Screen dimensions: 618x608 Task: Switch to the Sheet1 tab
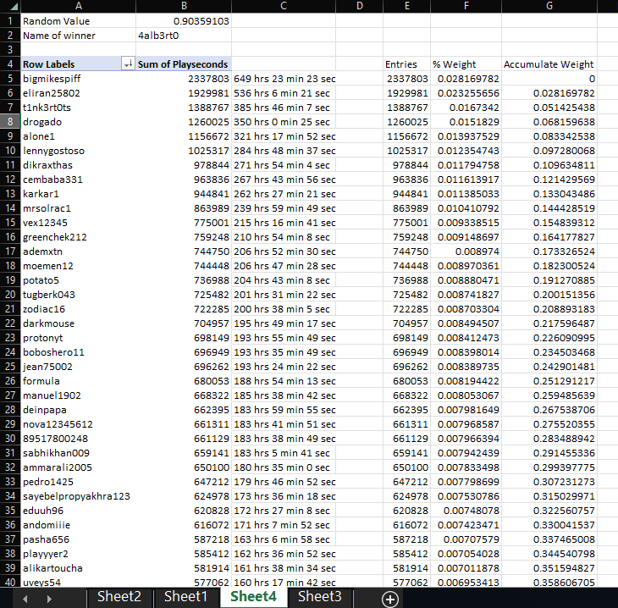point(185,597)
